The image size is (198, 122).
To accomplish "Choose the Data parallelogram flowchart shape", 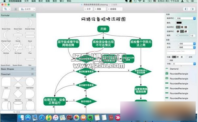I will click(6, 94).
